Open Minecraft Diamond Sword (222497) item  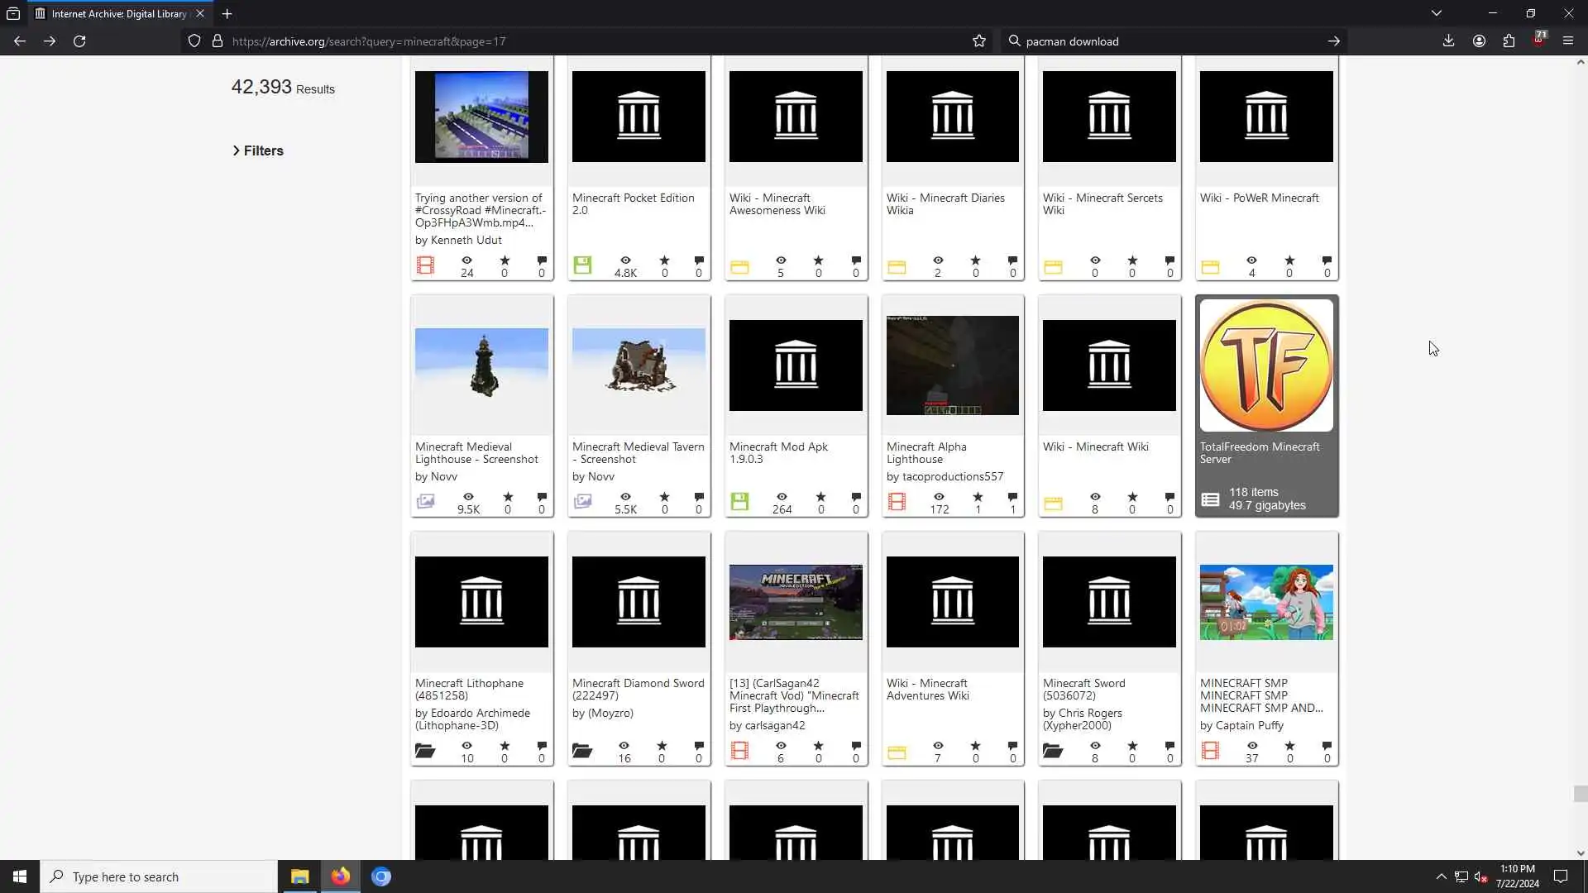tap(638, 689)
